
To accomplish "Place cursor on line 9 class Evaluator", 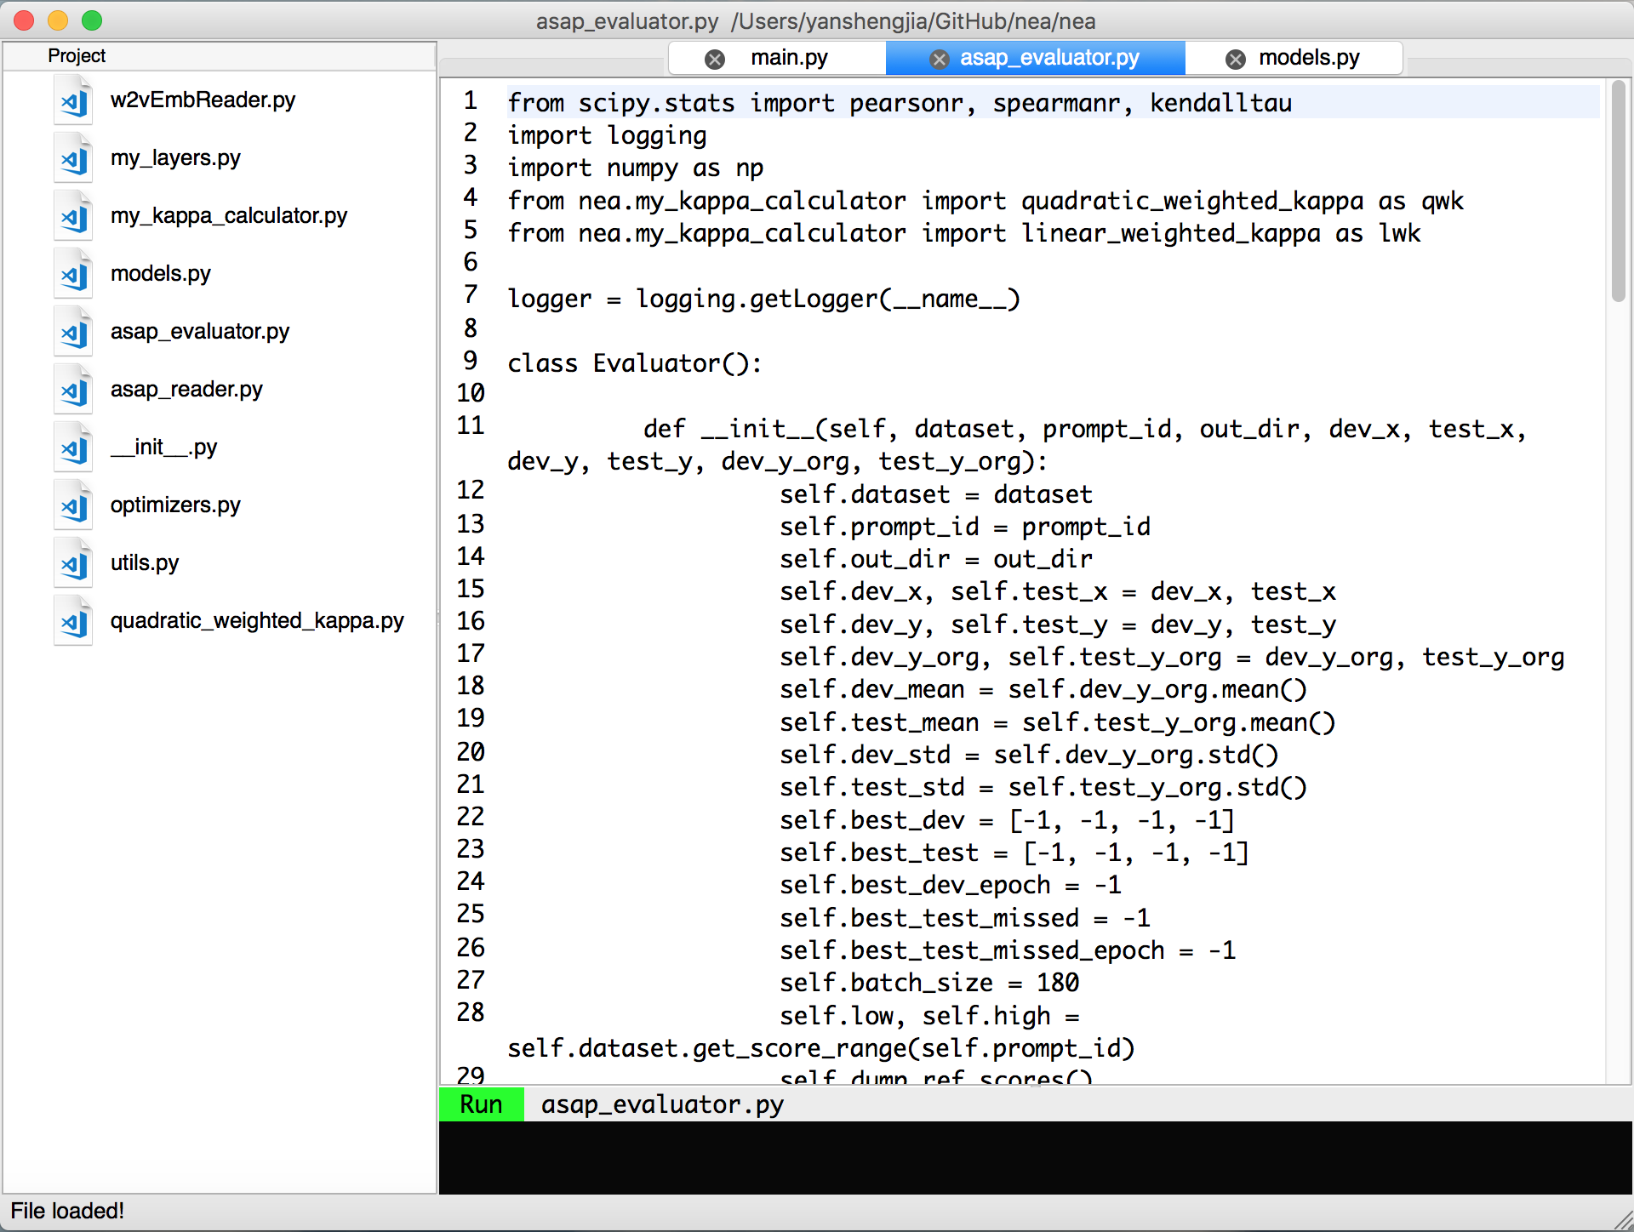I will point(634,364).
